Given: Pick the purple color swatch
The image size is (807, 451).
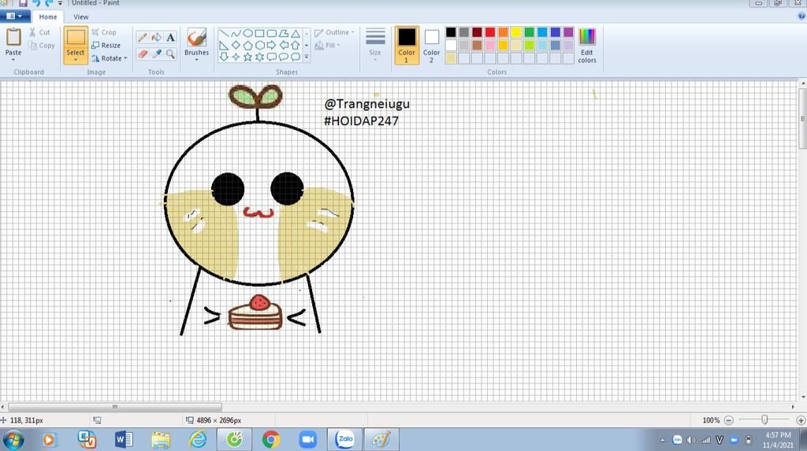Looking at the screenshot, I should coord(568,32).
